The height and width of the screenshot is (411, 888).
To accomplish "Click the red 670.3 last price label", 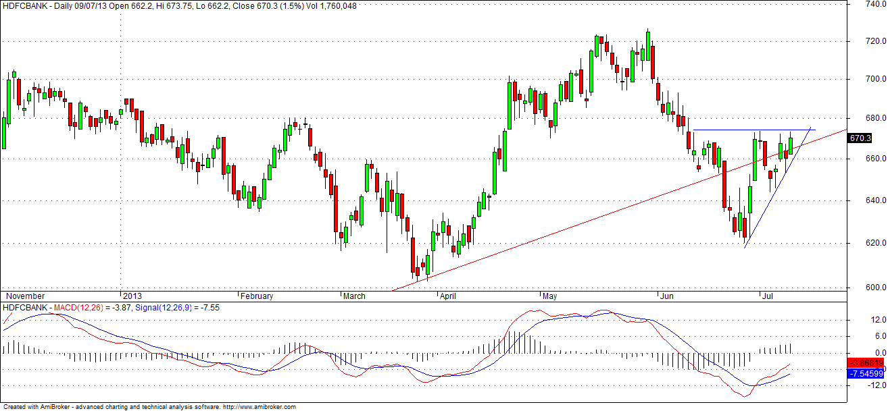I will click(860, 138).
